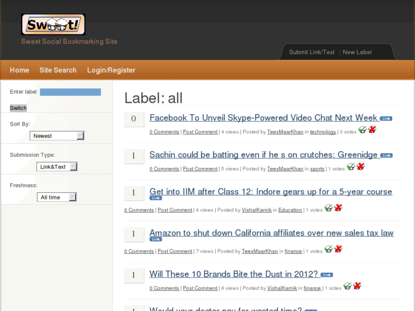
Task: Post Comment on the Amazon post
Action: (x=175, y=251)
